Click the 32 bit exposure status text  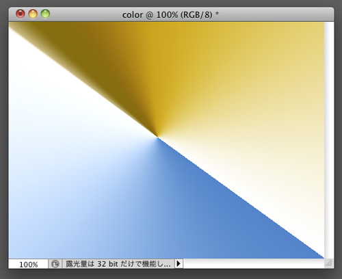click(x=118, y=264)
